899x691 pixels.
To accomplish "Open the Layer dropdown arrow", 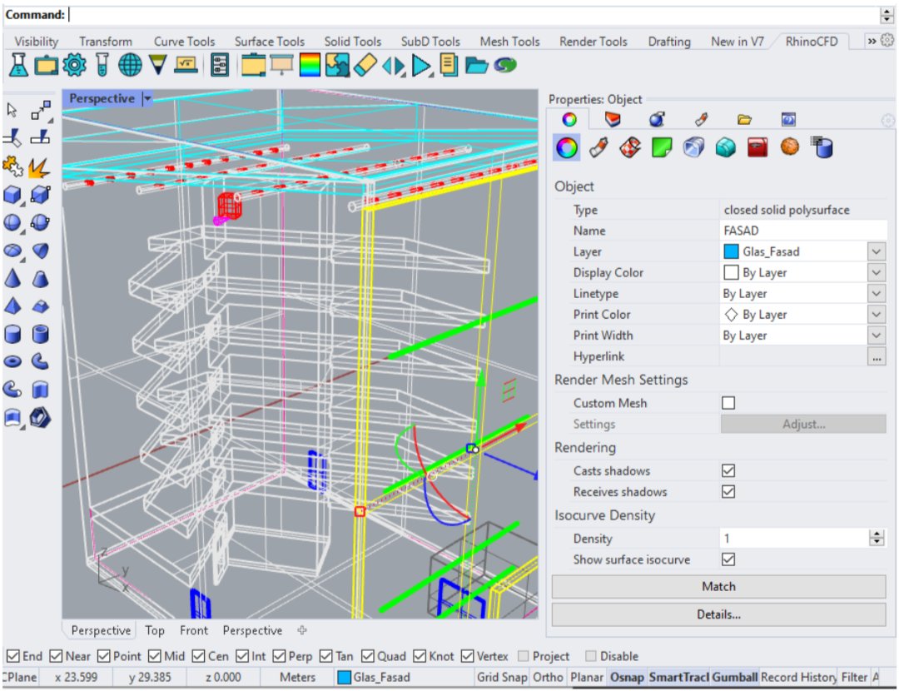I will click(876, 251).
